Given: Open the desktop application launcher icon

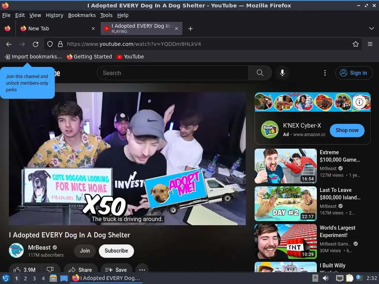Looking at the screenshot, I should [6, 278].
